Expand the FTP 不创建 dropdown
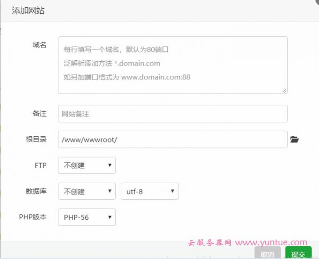 click(87, 165)
